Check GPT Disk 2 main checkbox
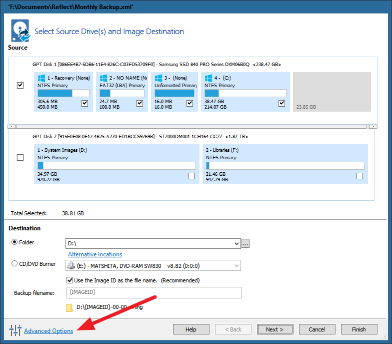Viewport: 392px width, 344px height. [20, 157]
